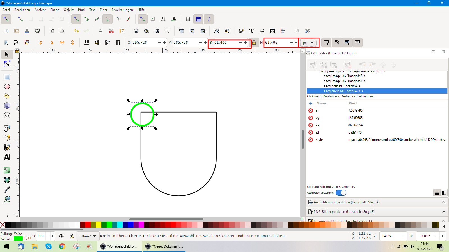Image resolution: width=449 pixels, height=252 pixels.
Task: Open the Ebene 1 layer dropdown
Action: [88, 236]
